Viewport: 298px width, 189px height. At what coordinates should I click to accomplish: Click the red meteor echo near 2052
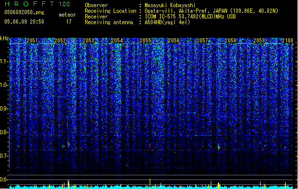[x=68, y=144]
